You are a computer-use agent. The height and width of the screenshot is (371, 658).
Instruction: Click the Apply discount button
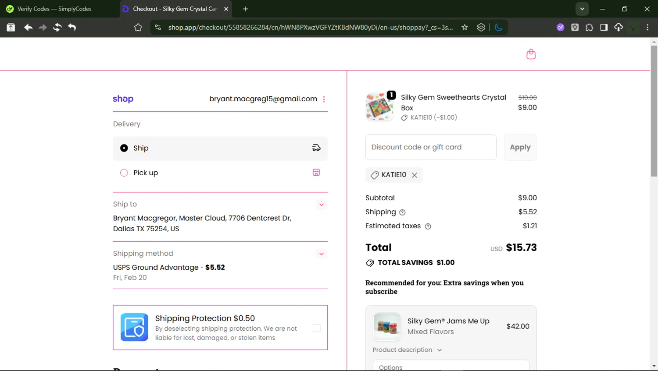click(x=520, y=147)
